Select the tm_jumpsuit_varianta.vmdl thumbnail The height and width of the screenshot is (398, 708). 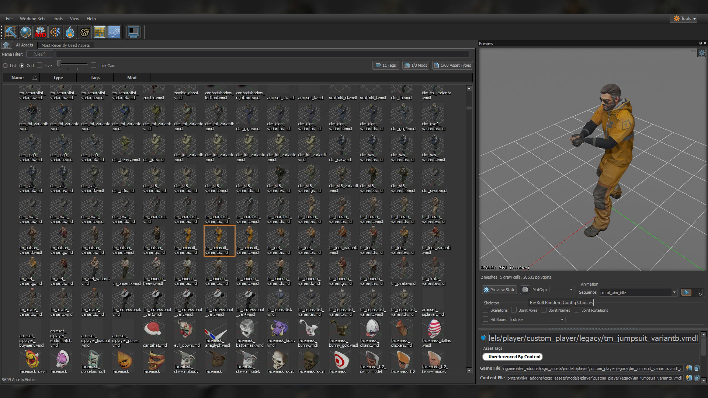186,241
